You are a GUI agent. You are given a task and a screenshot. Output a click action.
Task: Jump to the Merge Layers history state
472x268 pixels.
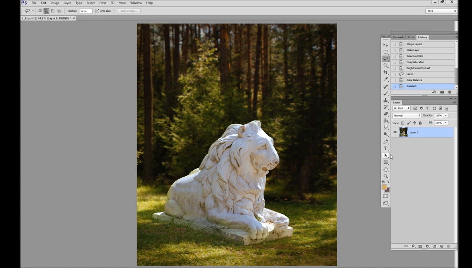tap(414, 44)
